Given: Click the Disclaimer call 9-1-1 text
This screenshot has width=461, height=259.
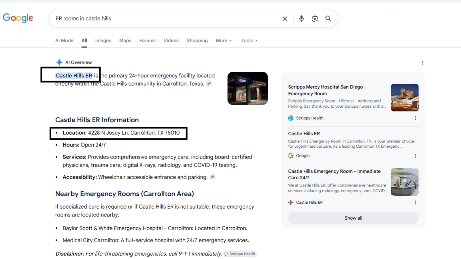Looking at the screenshot, I should [139, 254].
